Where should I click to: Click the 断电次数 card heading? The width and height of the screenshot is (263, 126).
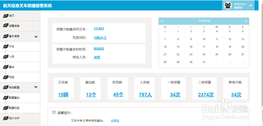click(x=235, y=82)
